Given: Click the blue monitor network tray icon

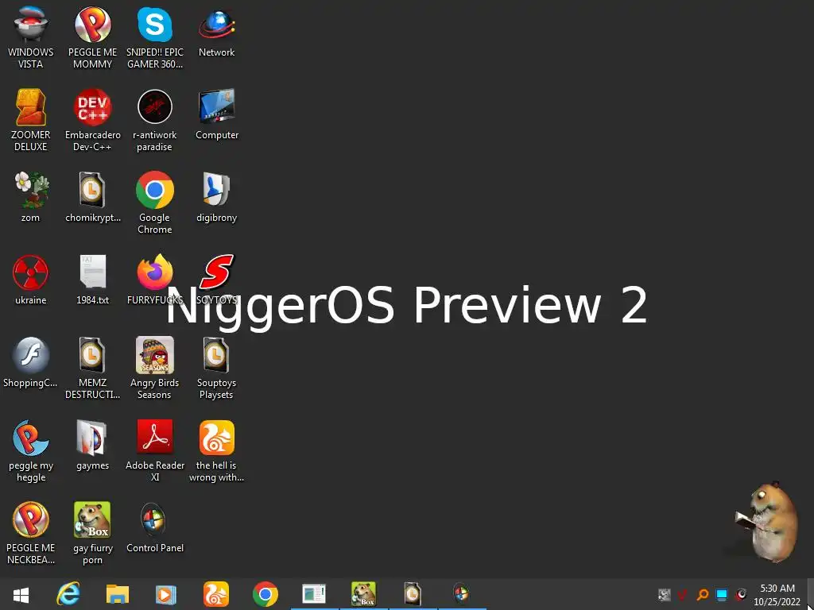Looking at the screenshot, I should tap(722, 594).
